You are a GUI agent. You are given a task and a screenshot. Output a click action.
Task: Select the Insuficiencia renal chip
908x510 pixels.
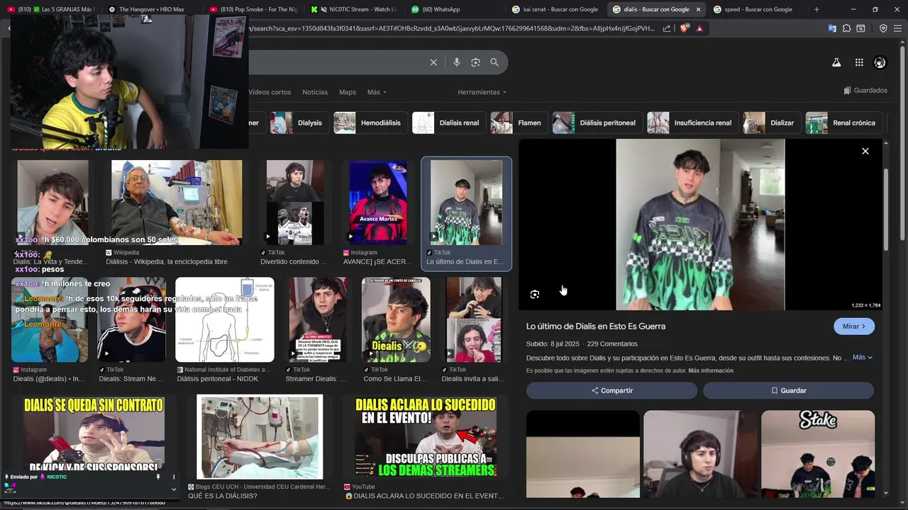[692, 123]
